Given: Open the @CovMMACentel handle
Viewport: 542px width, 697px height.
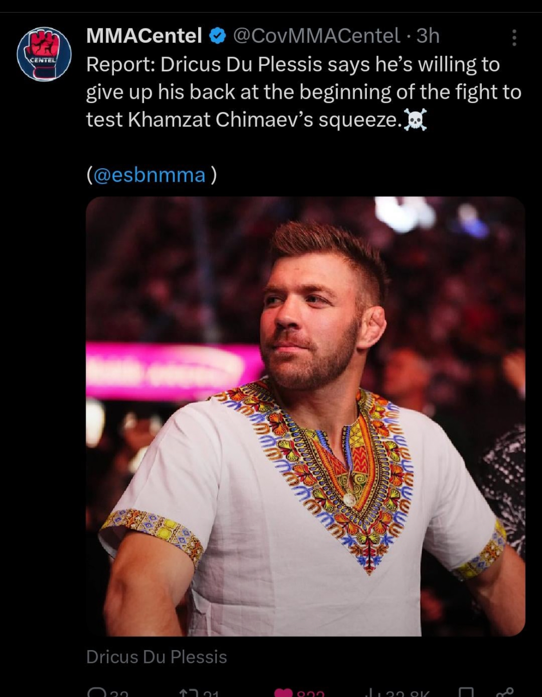Looking at the screenshot, I should [x=316, y=36].
